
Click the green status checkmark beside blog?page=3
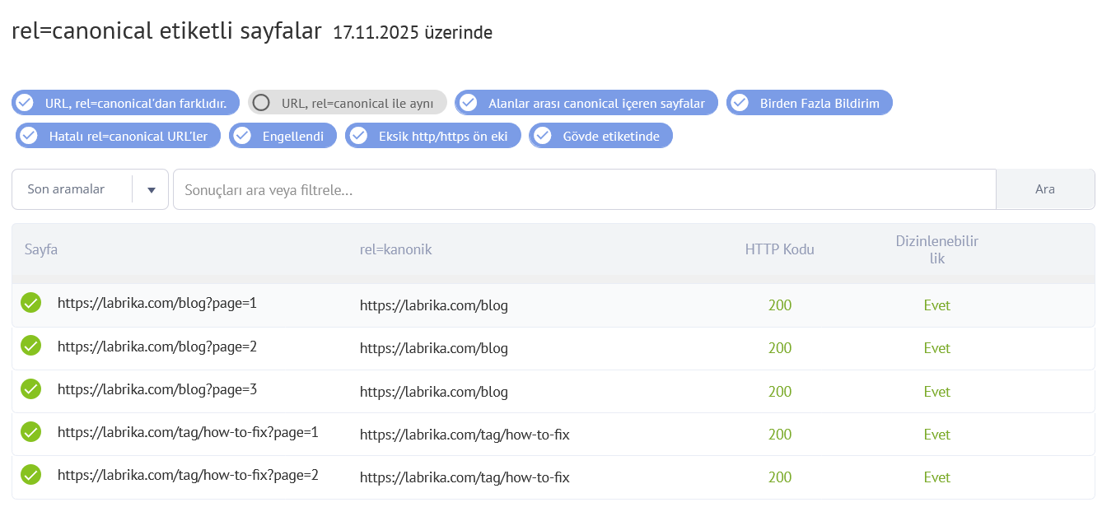30,388
